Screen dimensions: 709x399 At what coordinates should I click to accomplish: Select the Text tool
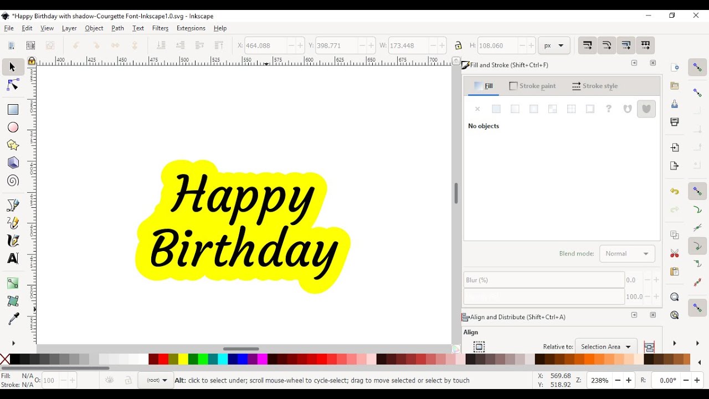click(13, 259)
